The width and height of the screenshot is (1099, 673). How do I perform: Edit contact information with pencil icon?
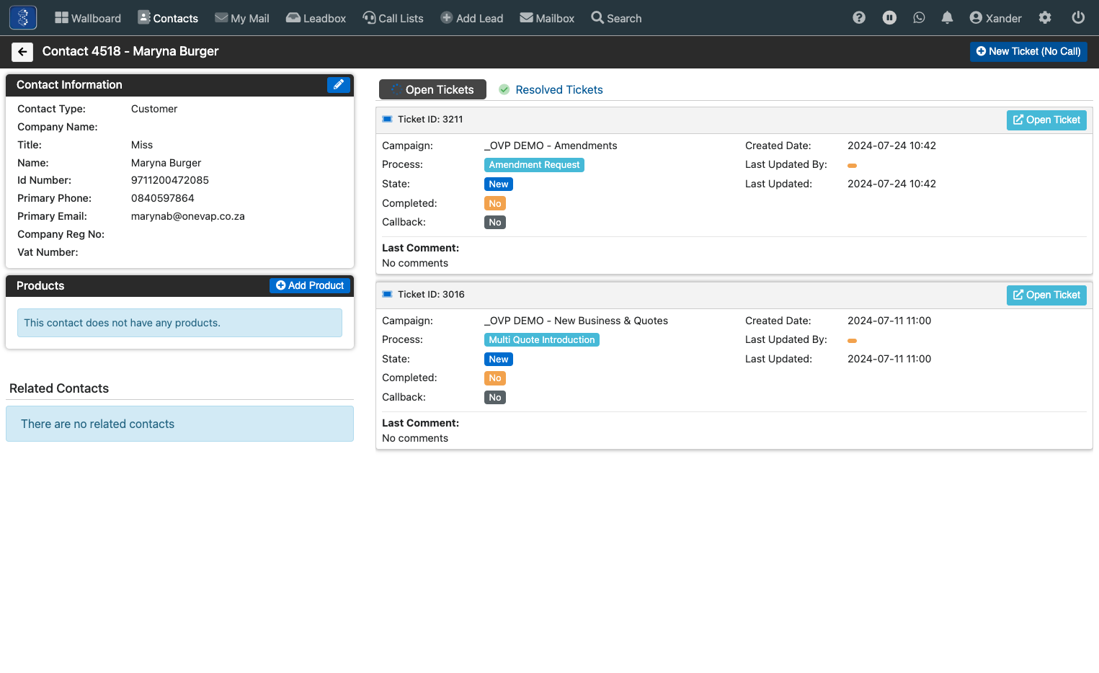point(339,85)
